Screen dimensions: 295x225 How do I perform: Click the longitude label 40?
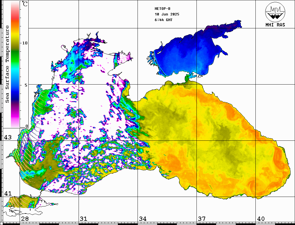click(x=261, y=219)
